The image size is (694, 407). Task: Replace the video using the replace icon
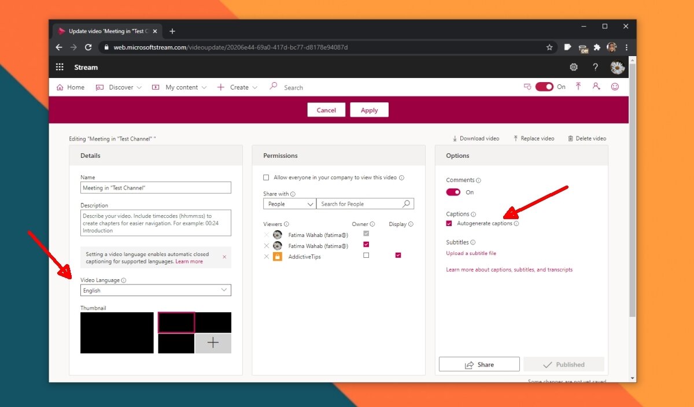pos(533,138)
